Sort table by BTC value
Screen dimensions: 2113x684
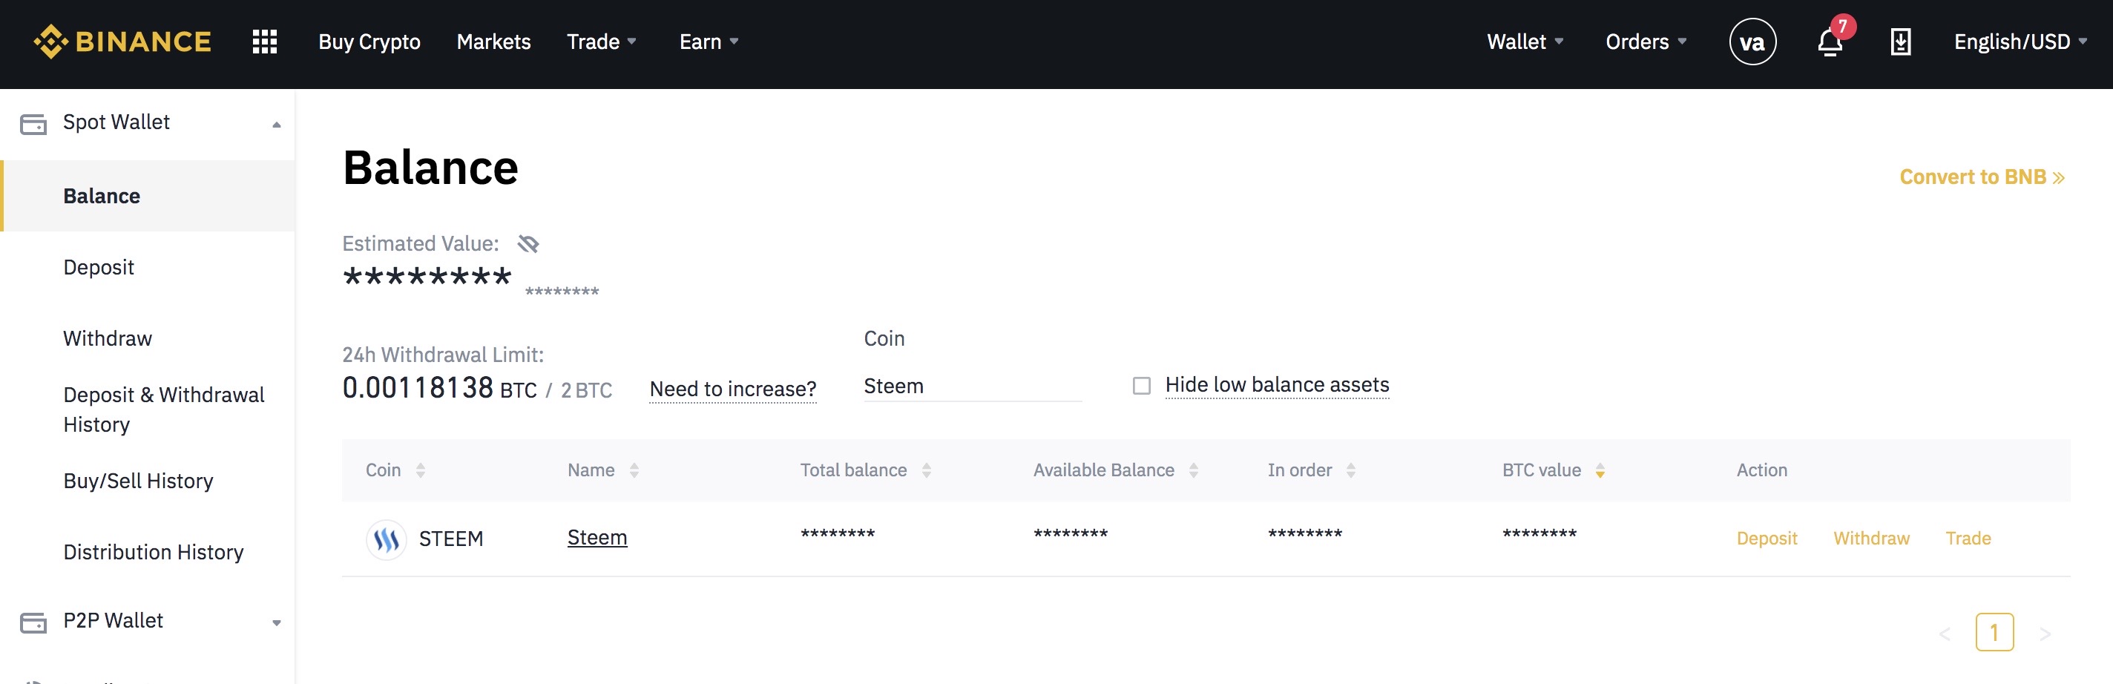pos(1600,471)
